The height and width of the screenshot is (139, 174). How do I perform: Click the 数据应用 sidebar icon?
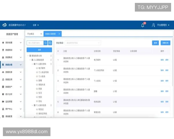coord(3,79)
